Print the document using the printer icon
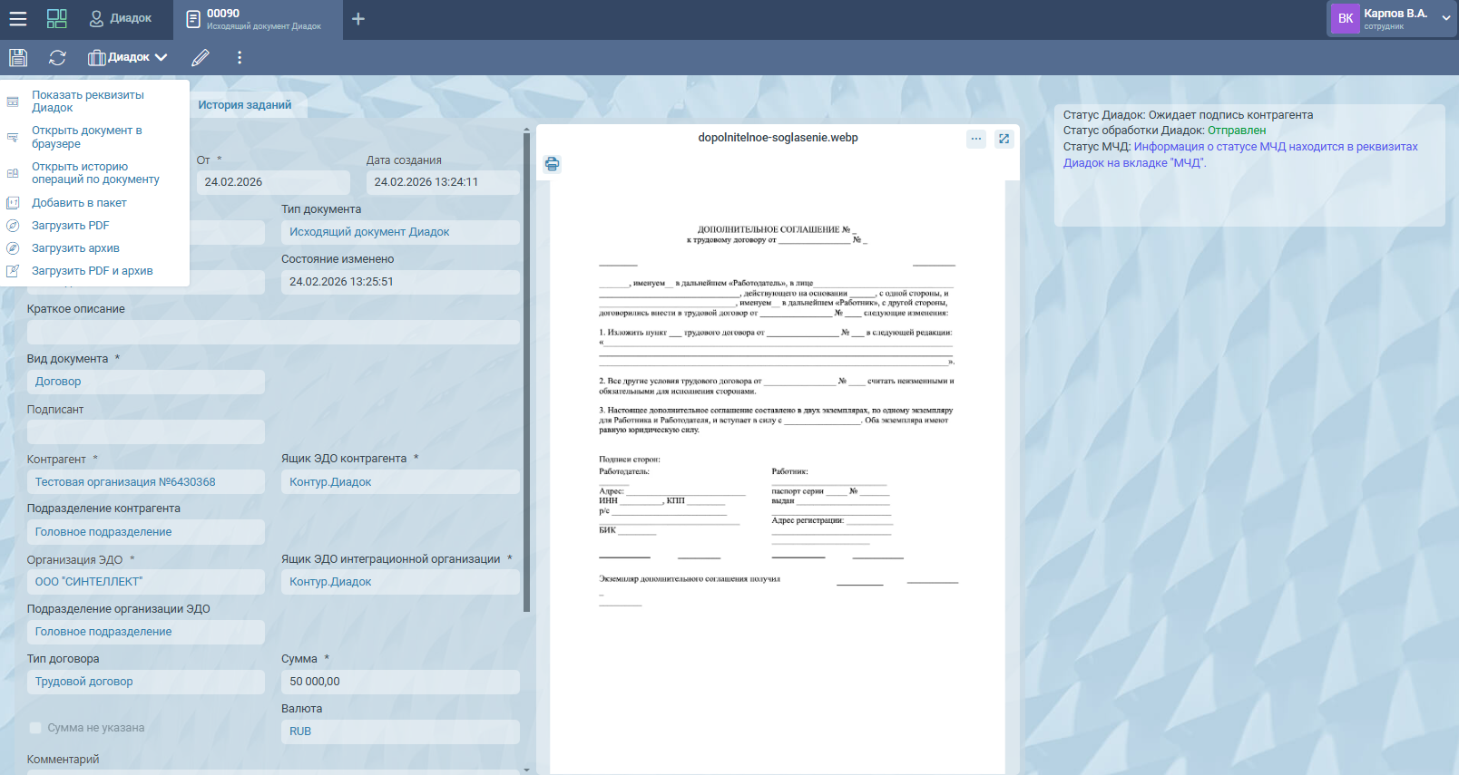The width and height of the screenshot is (1459, 775). [552, 164]
